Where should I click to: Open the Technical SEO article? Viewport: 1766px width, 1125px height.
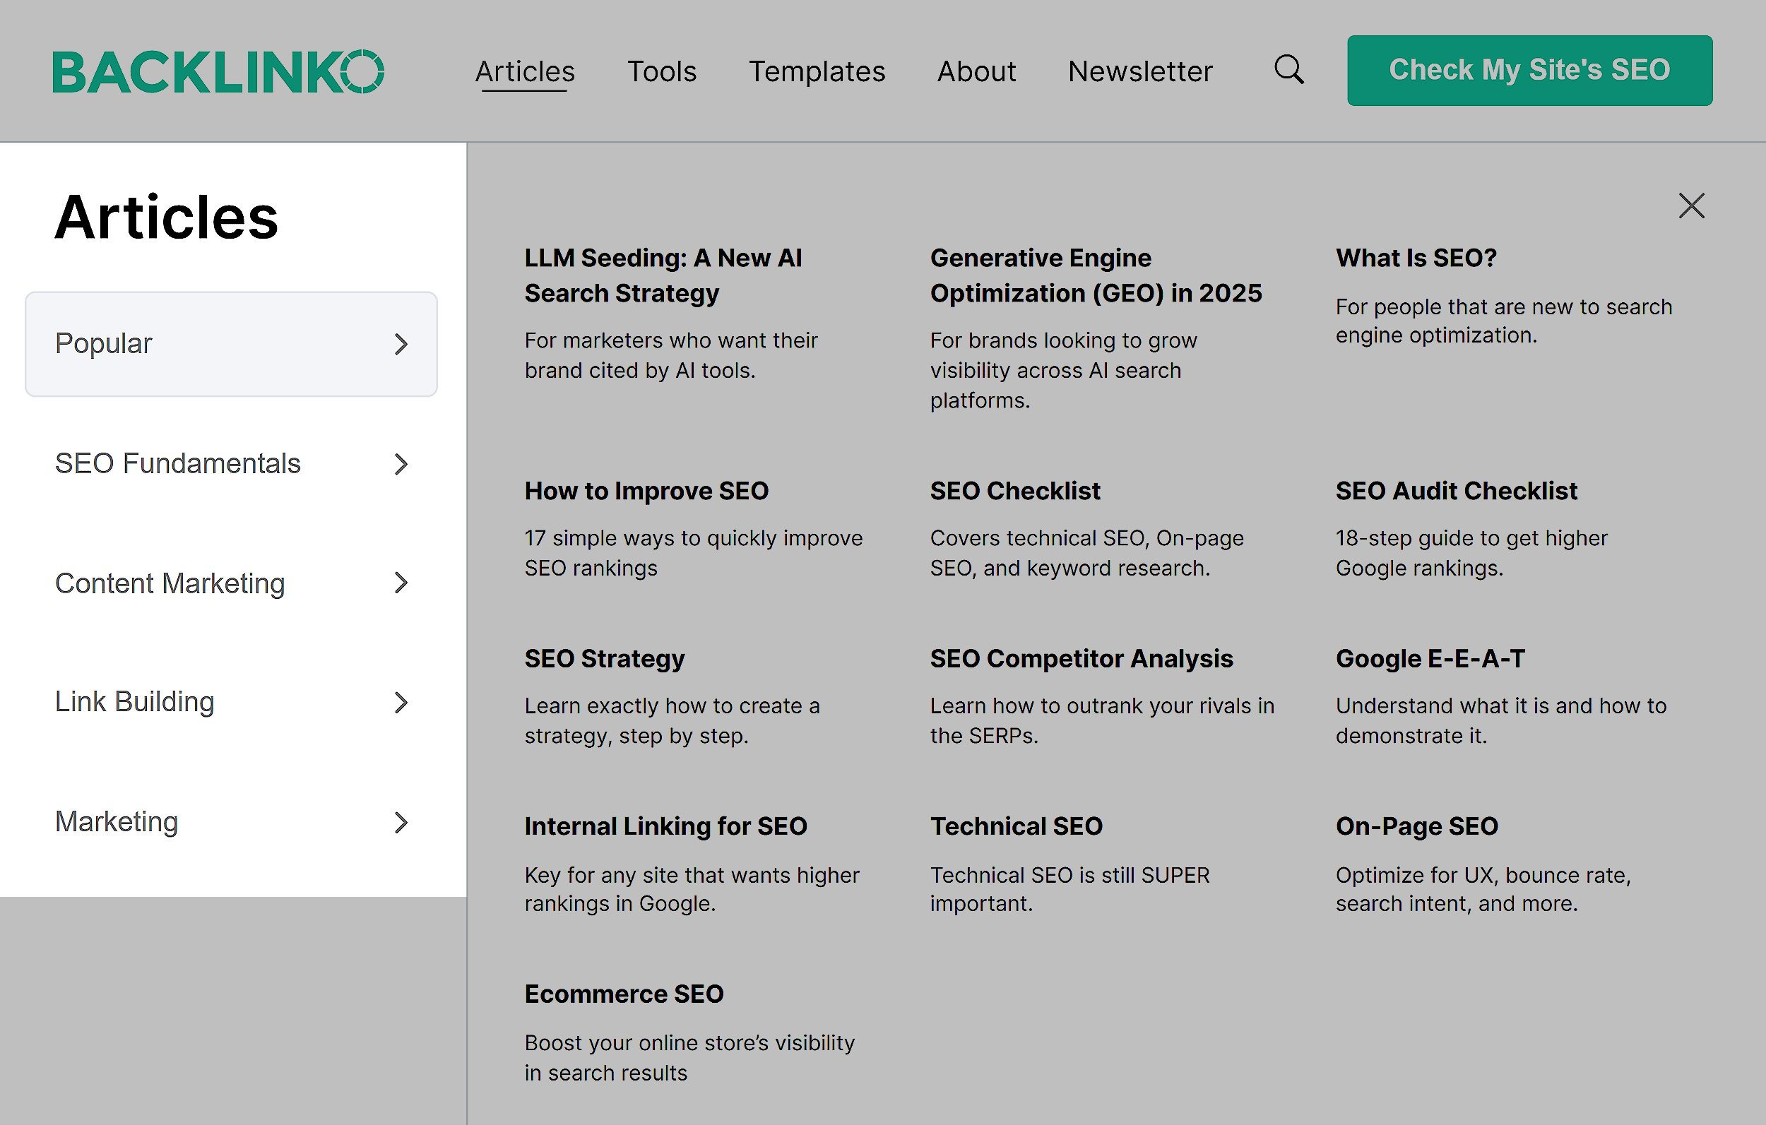(1016, 826)
